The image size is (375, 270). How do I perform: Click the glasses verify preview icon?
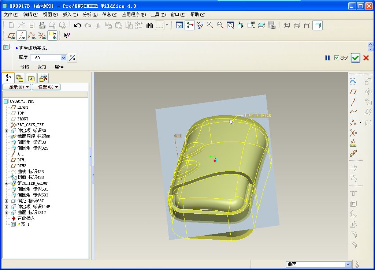344,58
